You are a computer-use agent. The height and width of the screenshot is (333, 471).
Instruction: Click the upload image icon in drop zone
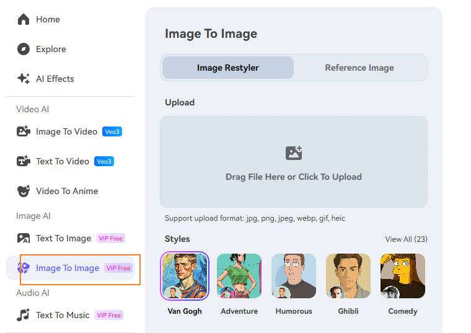[293, 153]
